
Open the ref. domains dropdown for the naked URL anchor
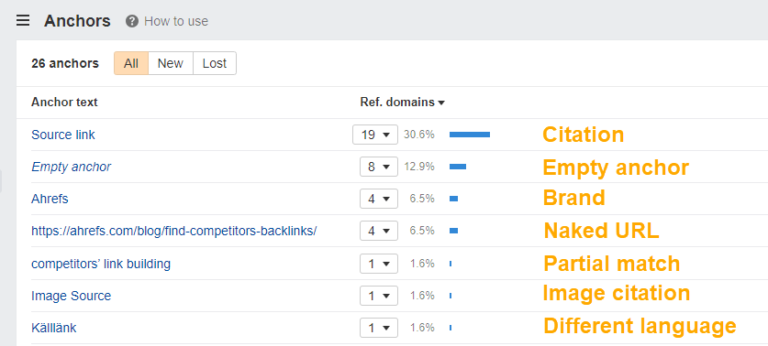point(379,231)
